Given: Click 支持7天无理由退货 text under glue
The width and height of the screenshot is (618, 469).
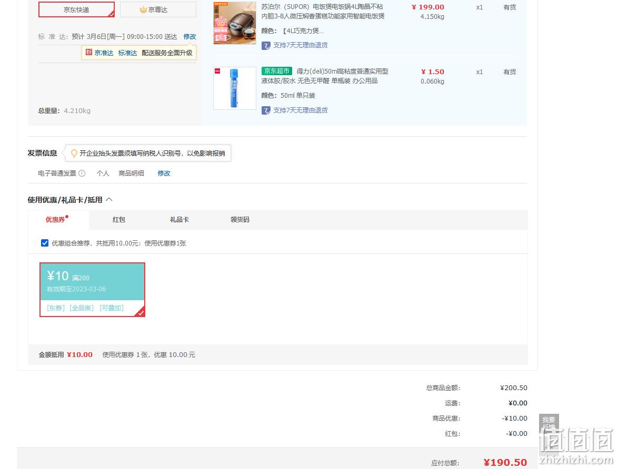Looking at the screenshot, I should click(301, 110).
